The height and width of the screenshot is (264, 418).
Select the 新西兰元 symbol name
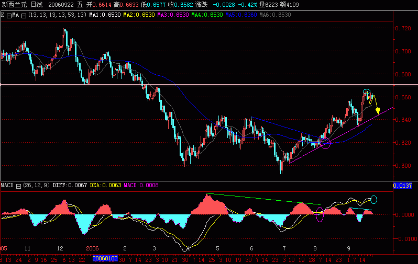(14, 5)
